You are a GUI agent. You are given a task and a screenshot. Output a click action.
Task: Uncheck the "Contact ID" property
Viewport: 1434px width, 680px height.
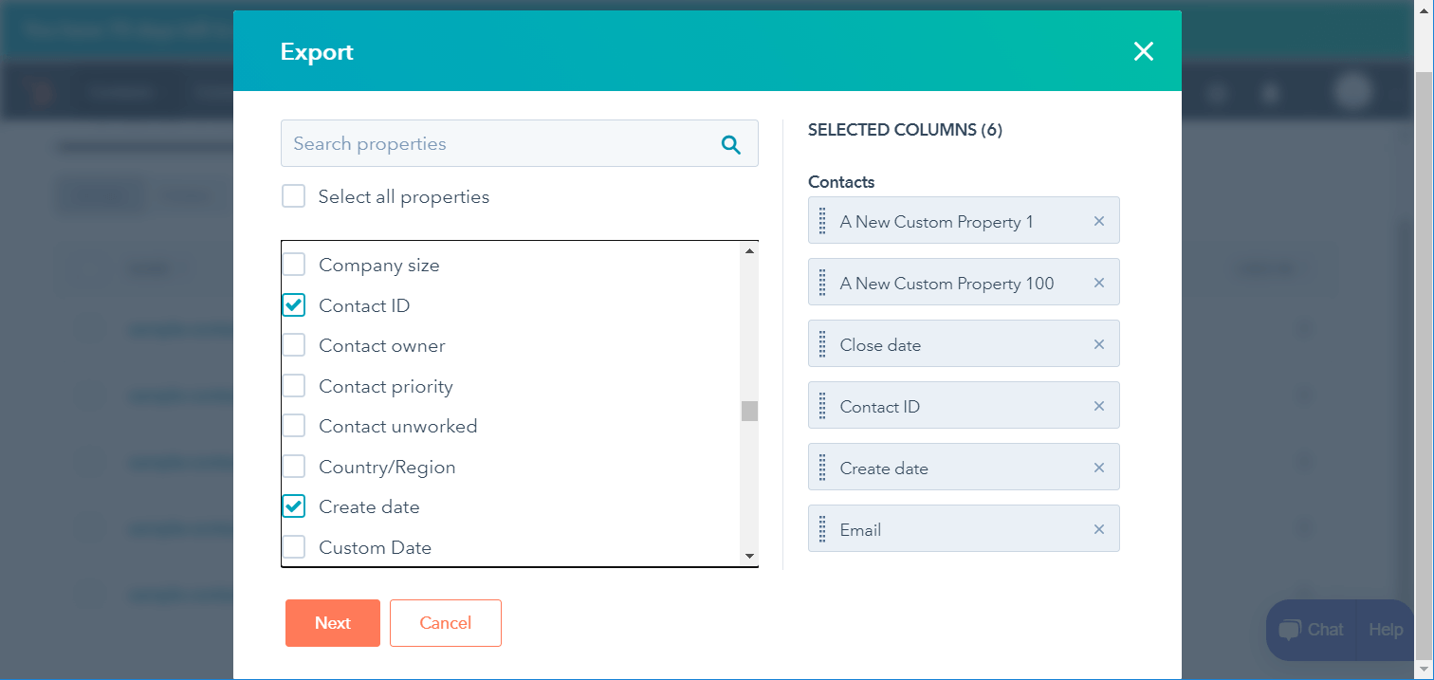point(294,304)
